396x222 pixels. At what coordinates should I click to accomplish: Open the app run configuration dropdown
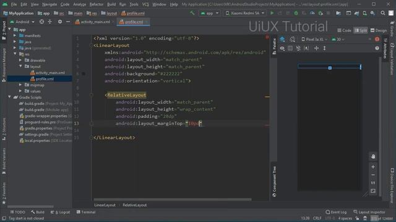(x=210, y=13)
